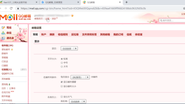This screenshot has width=185, height=104.
Task: Click the padlock icon in the address bar
Action: tap(18, 8)
